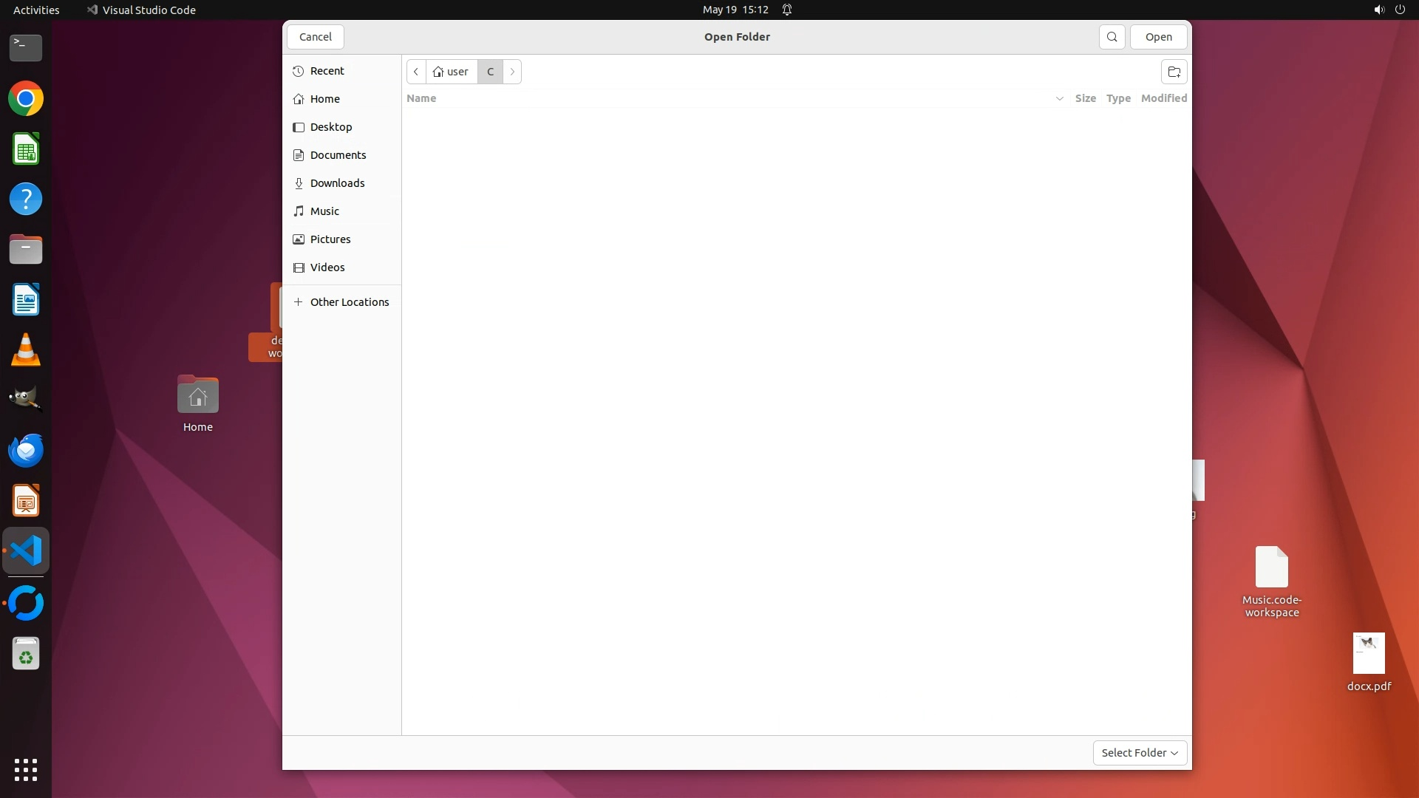1419x798 pixels.
Task: Expand Other Locations in the sidebar
Action: (x=349, y=302)
